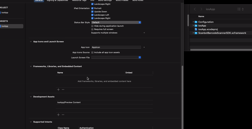Uncheck iPad Orientation Upside Down
252x129 pixels.
(92, 12)
